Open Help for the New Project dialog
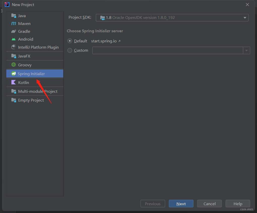 point(238,204)
